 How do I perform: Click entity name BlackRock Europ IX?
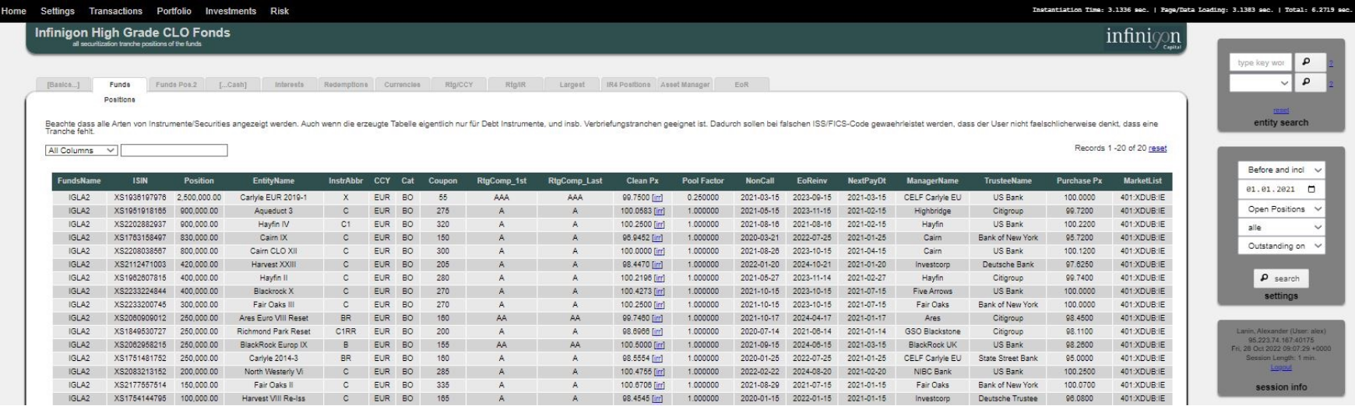click(x=273, y=345)
